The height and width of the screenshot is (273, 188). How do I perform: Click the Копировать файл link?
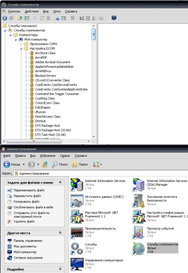(x=26, y=202)
